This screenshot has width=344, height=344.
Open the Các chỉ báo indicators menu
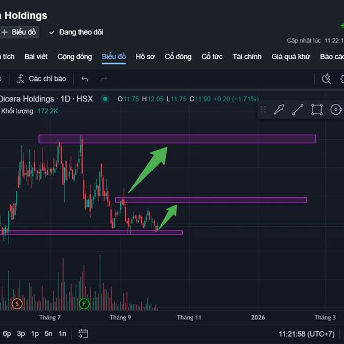tap(42, 79)
